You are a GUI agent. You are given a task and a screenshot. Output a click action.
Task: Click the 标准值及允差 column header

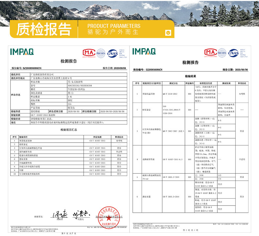(x=206, y=83)
